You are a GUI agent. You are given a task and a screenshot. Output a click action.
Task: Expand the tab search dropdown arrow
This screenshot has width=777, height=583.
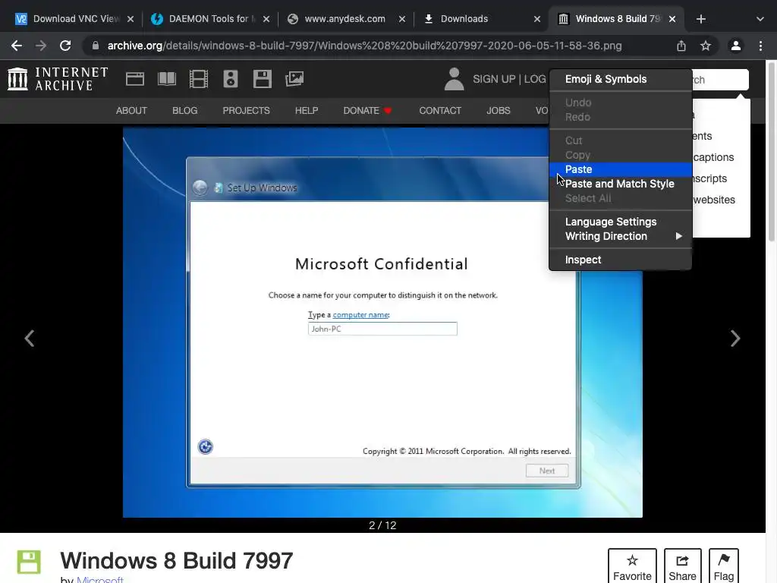coord(760,19)
